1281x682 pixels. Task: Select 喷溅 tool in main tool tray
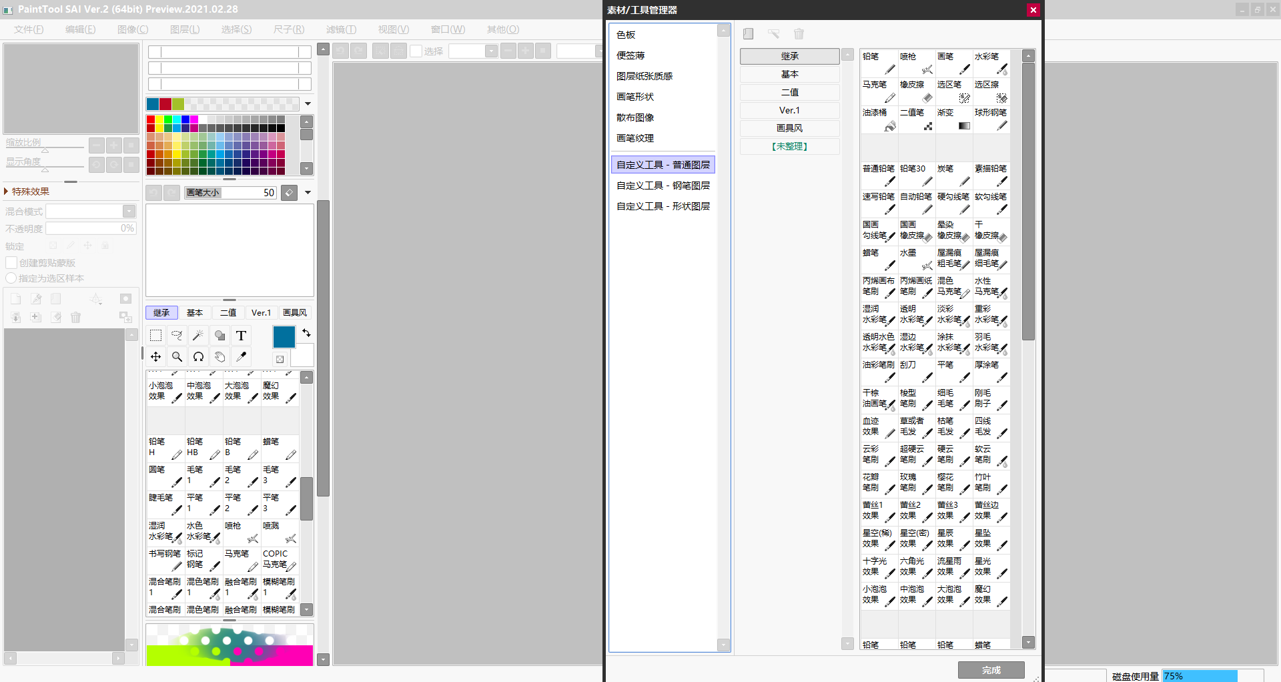280,533
